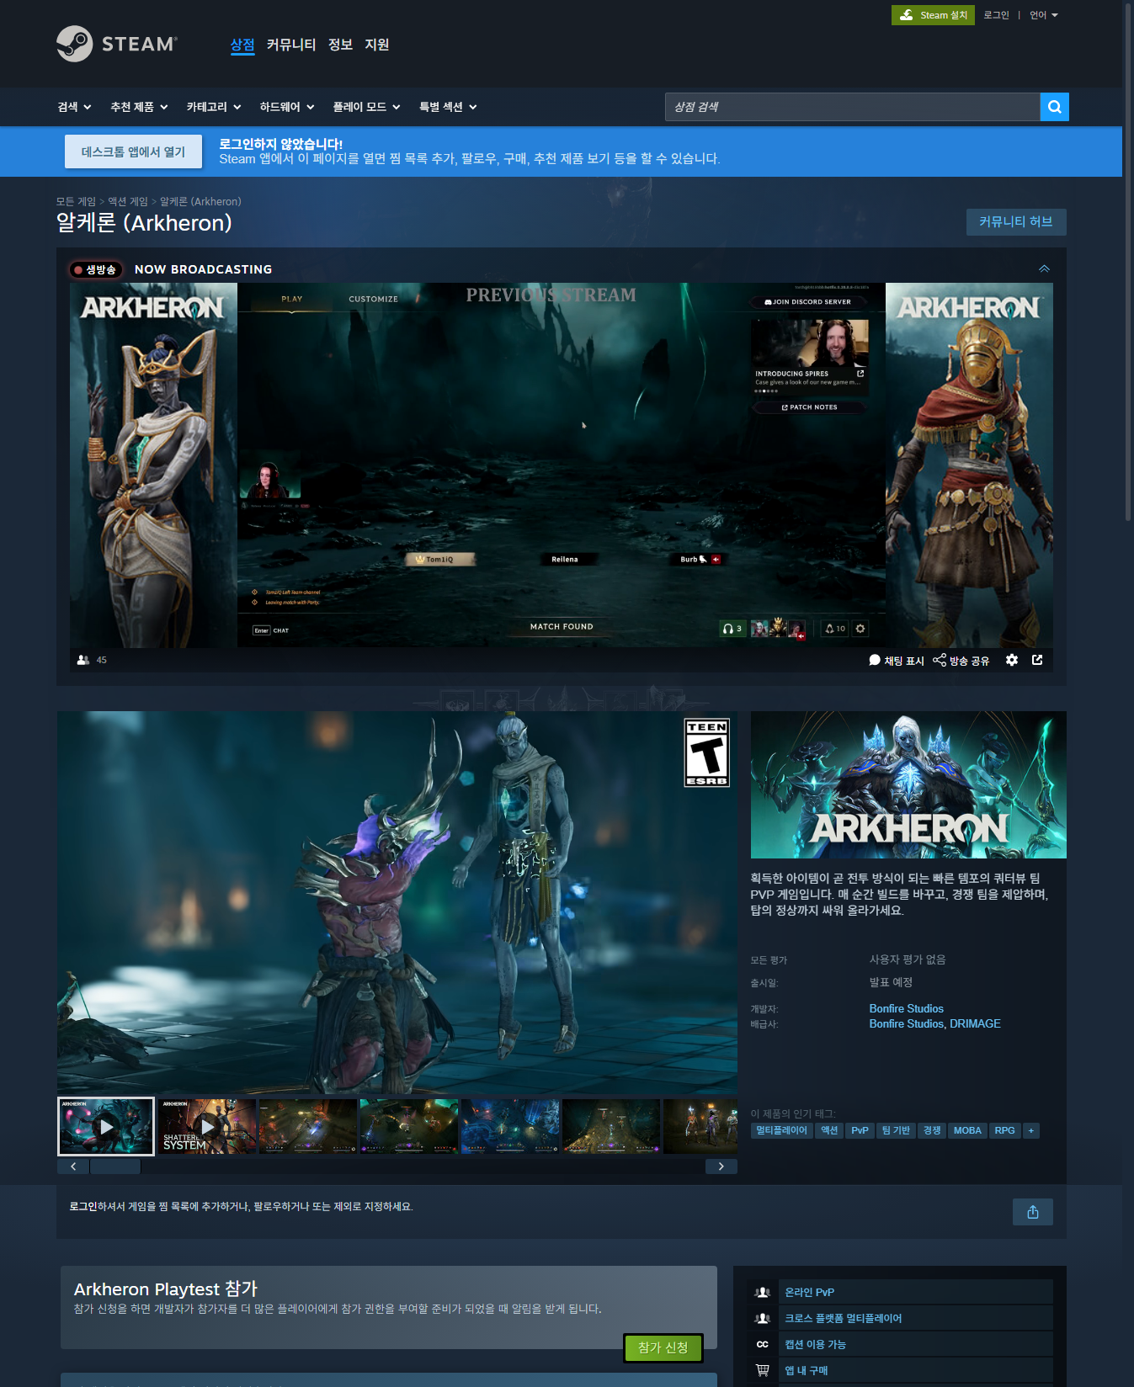Click the 모든 게임 breadcrumb
The width and height of the screenshot is (1134, 1387).
point(76,201)
